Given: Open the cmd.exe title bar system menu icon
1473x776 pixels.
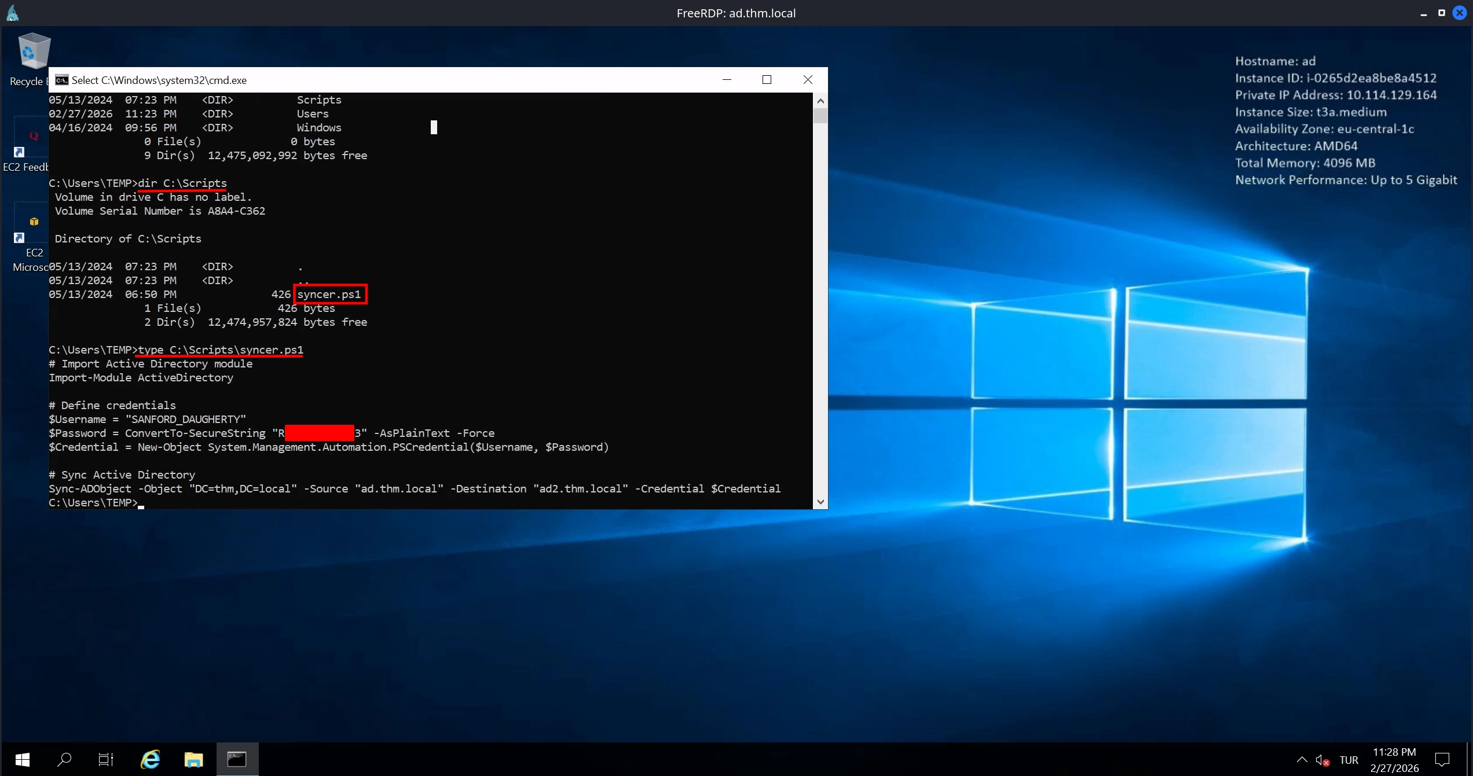Looking at the screenshot, I should click(61, 80).
